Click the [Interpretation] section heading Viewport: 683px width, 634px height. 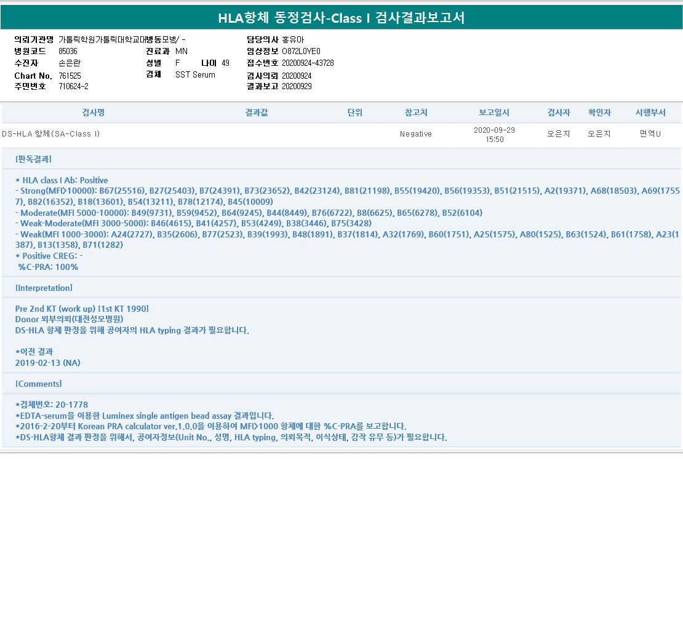(x=44, y=288)
